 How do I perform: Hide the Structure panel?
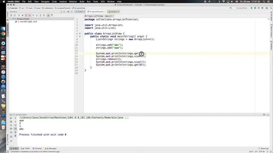[72, 11]
